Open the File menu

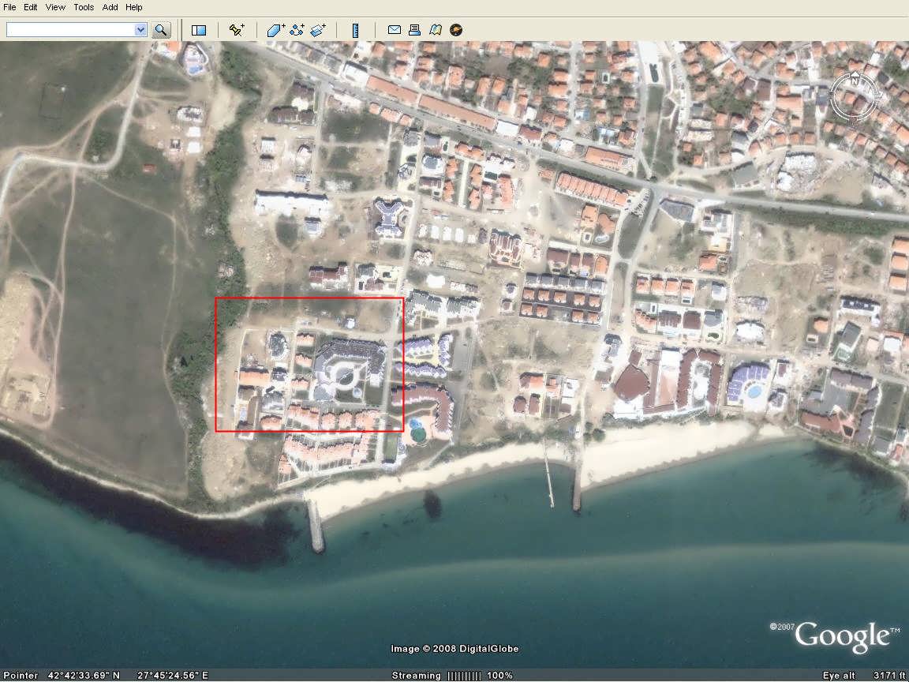click(9, 8)
